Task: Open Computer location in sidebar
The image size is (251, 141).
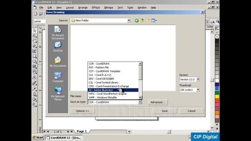Action: coord(58,77)
